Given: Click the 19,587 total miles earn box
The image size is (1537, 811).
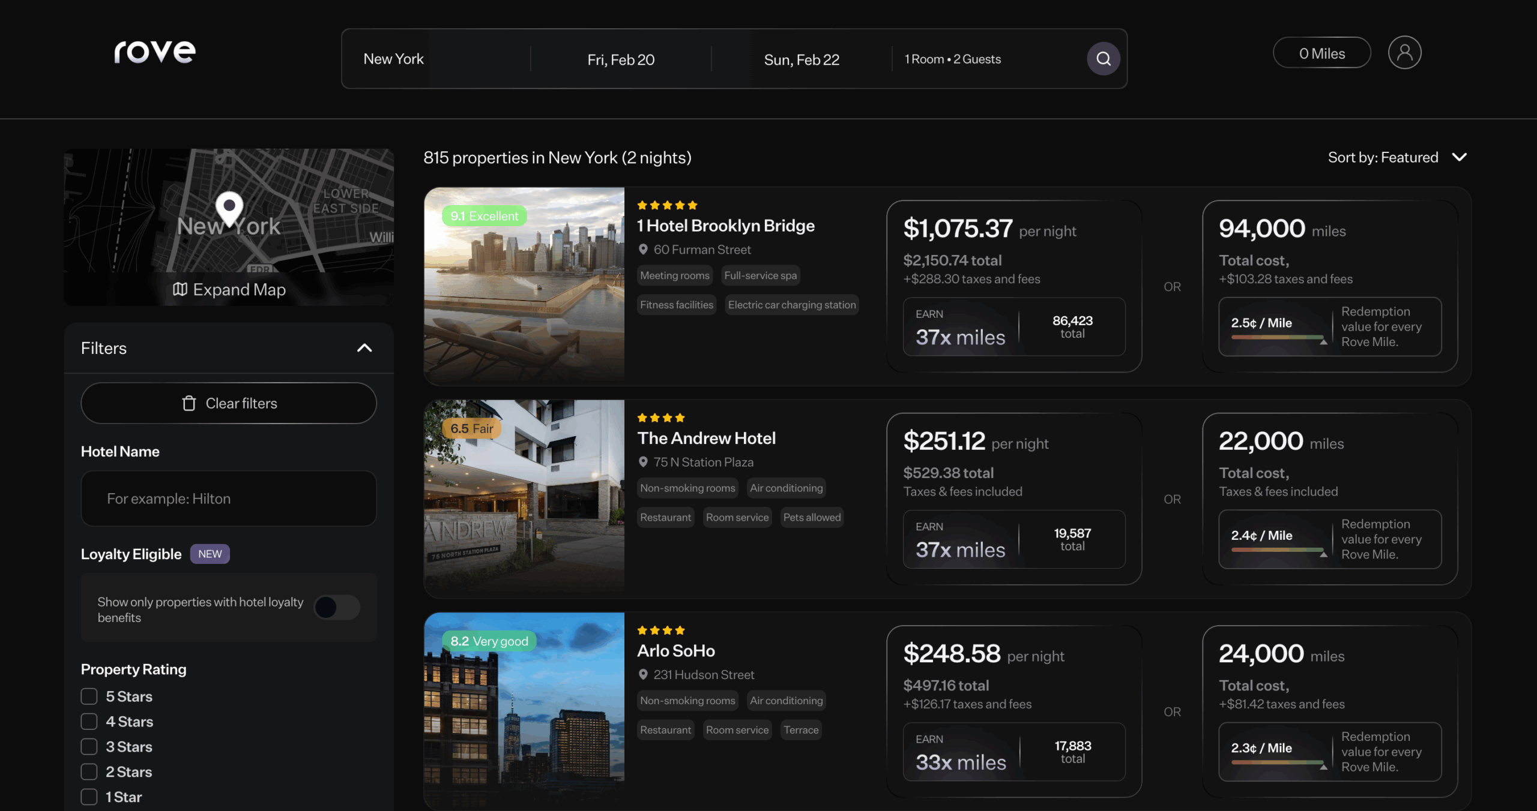Looking at the screenshot, I should pos(1013,539).
